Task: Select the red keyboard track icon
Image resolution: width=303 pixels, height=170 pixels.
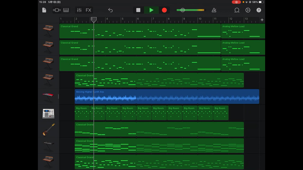Action: pyautogui.click(x=48, y=96)
